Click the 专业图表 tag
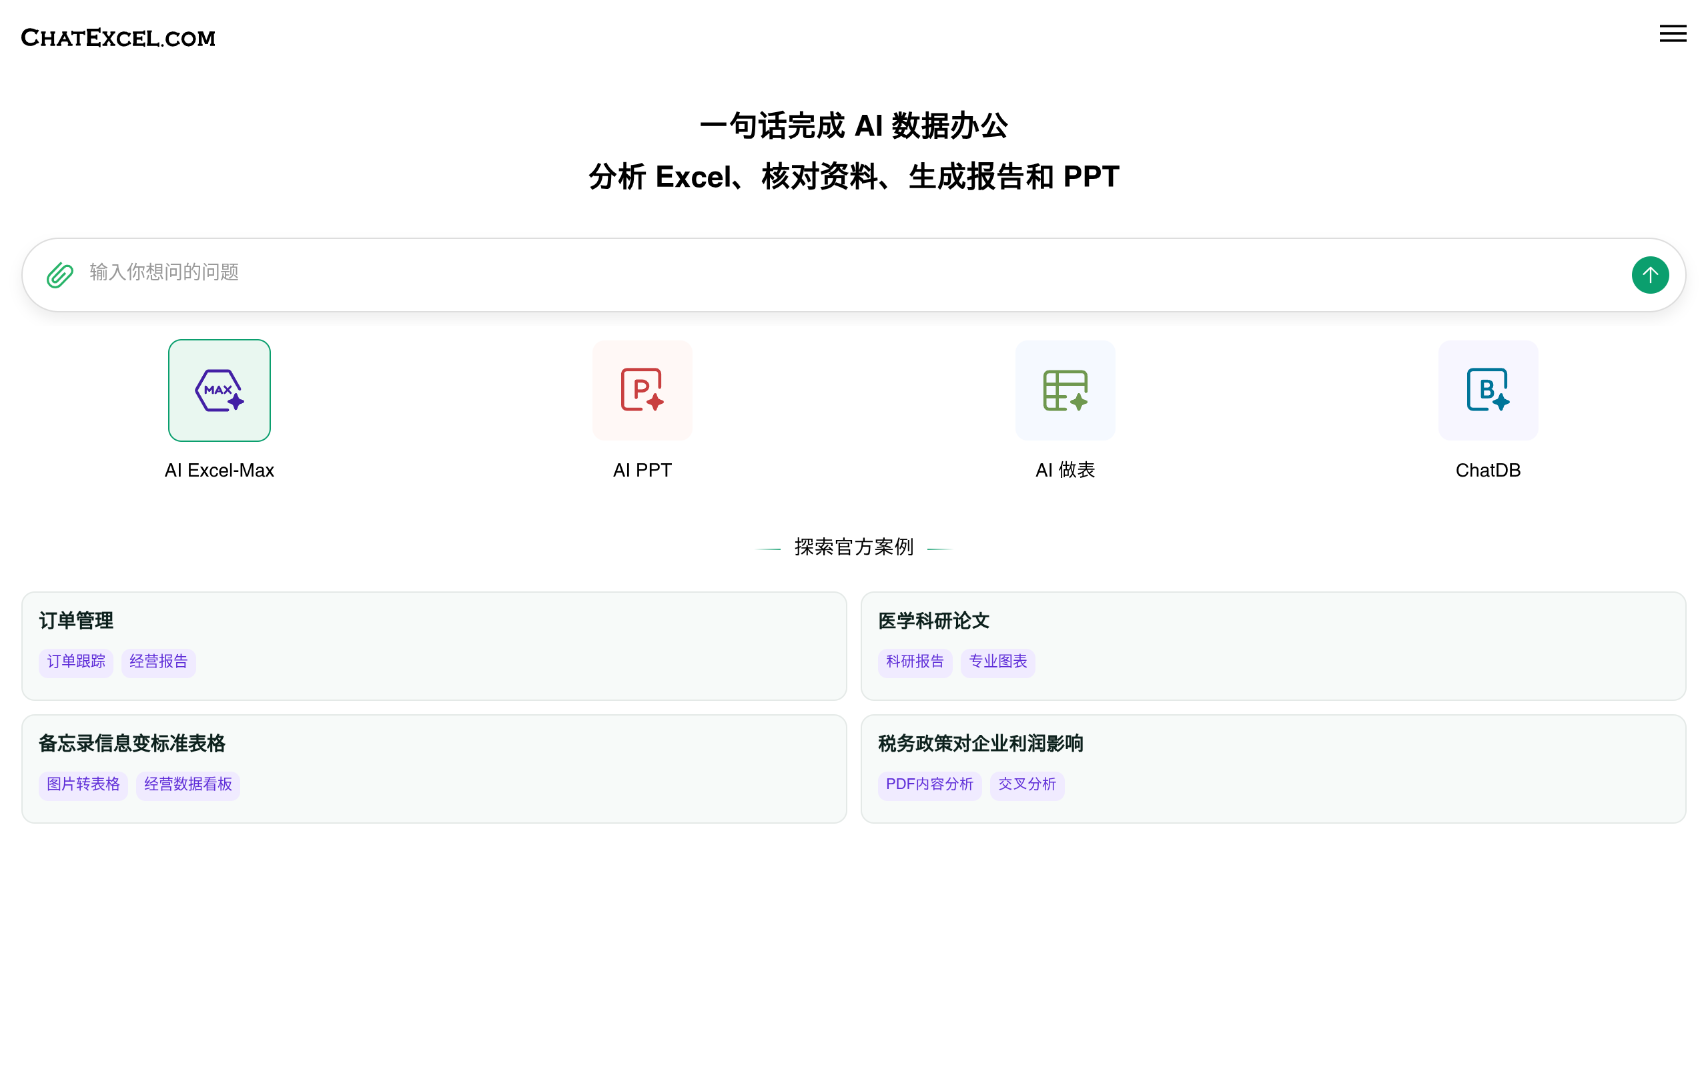 [998, 662]
